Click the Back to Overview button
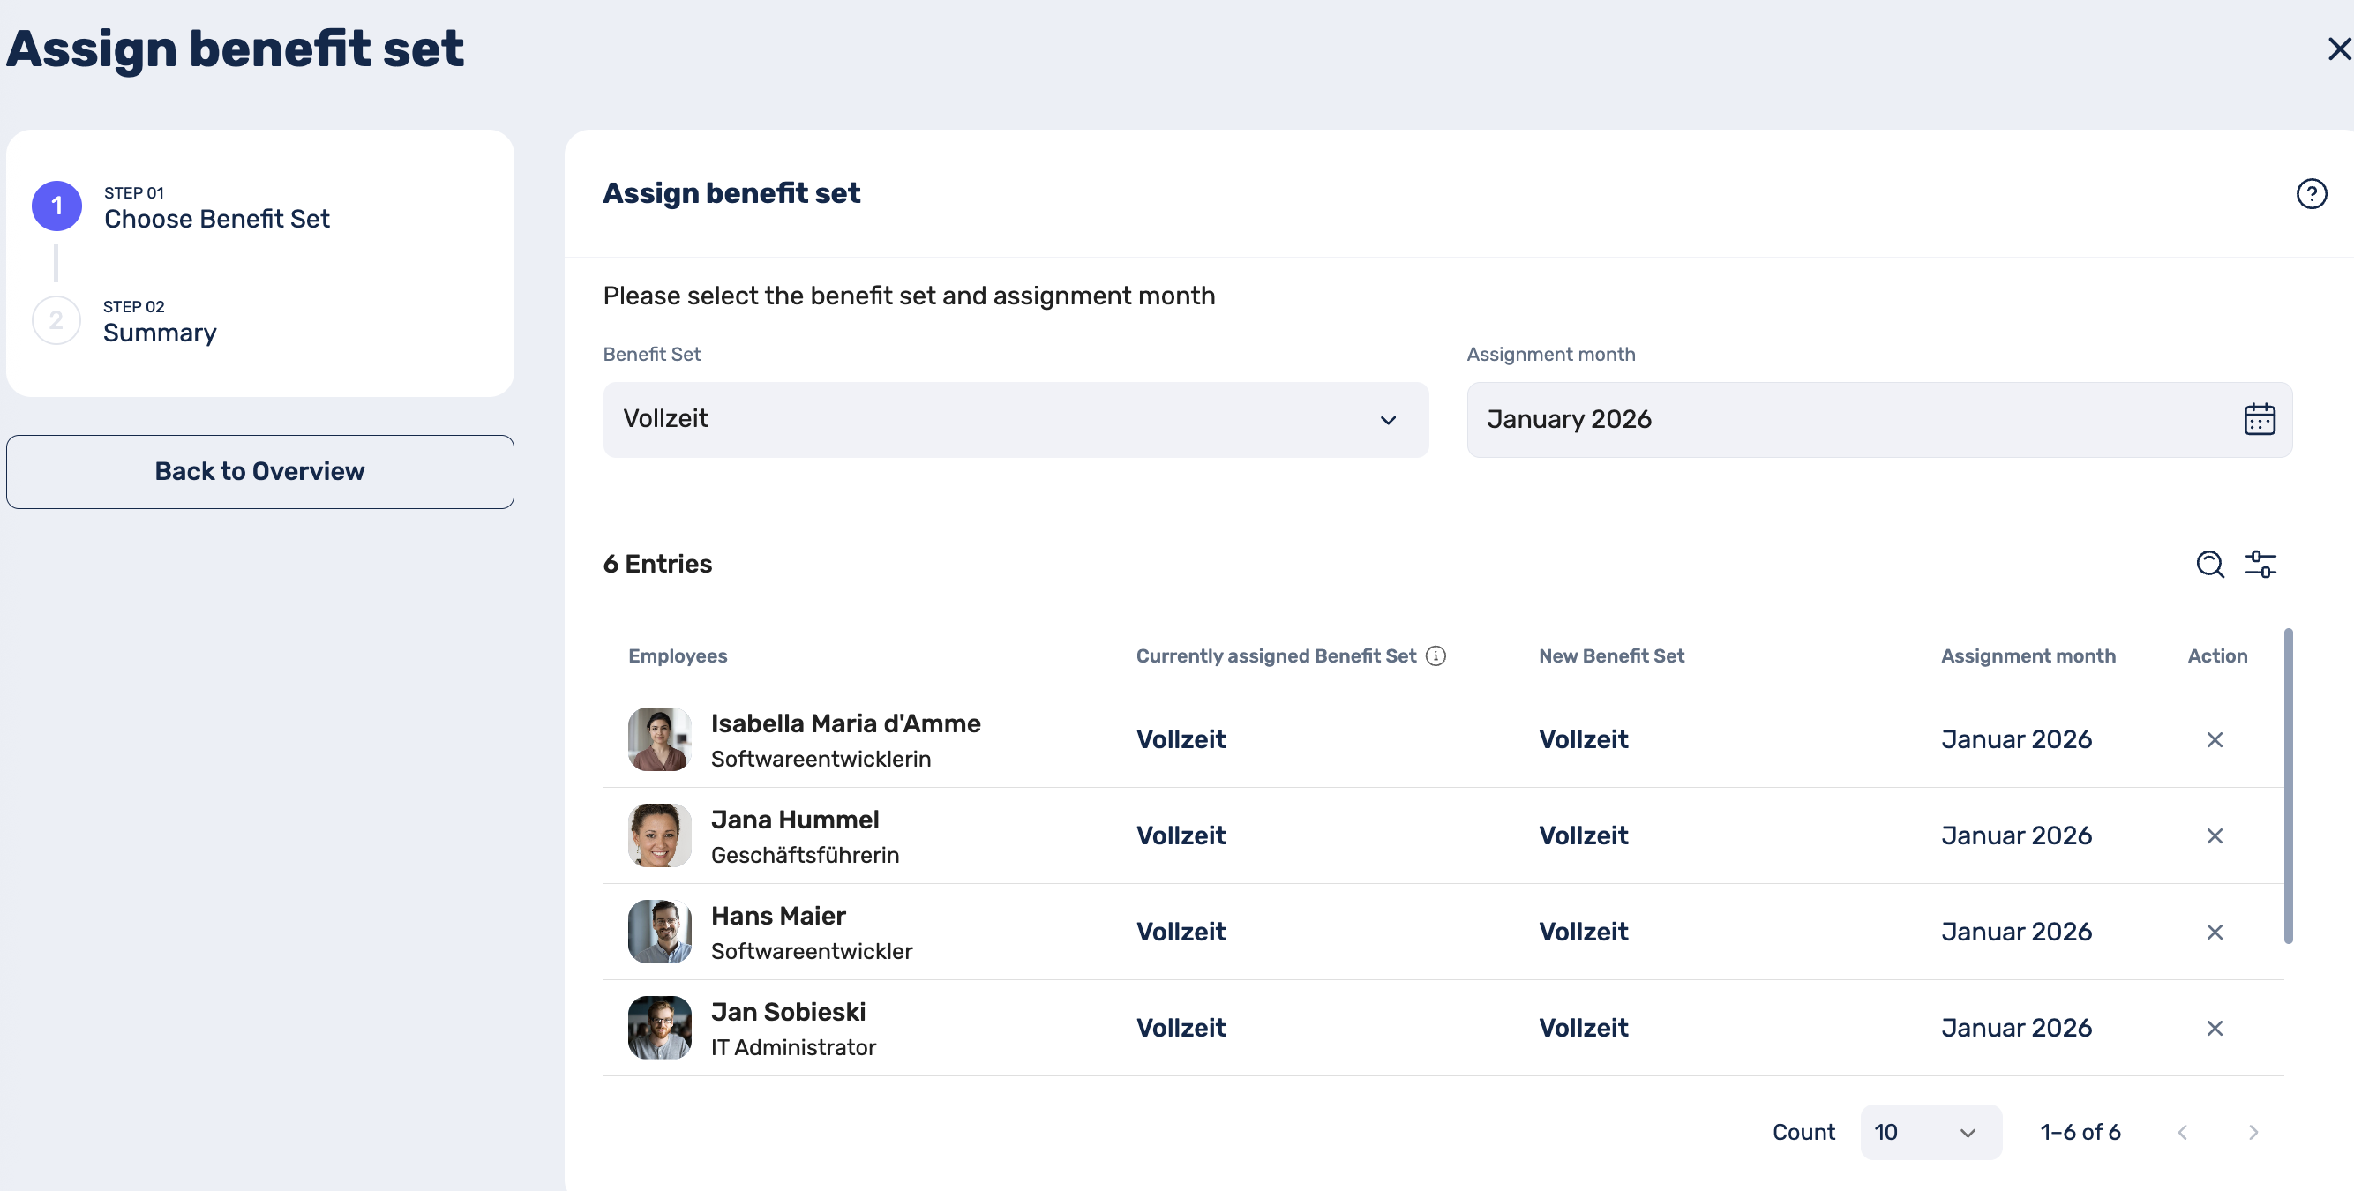Viewport: 2354px width, 1191px height. click(x=259, y=472)
